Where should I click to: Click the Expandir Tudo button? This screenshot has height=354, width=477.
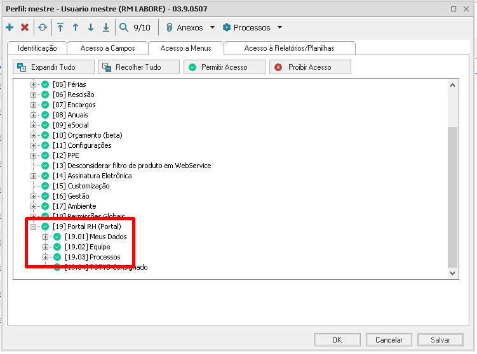coord(53,67)
